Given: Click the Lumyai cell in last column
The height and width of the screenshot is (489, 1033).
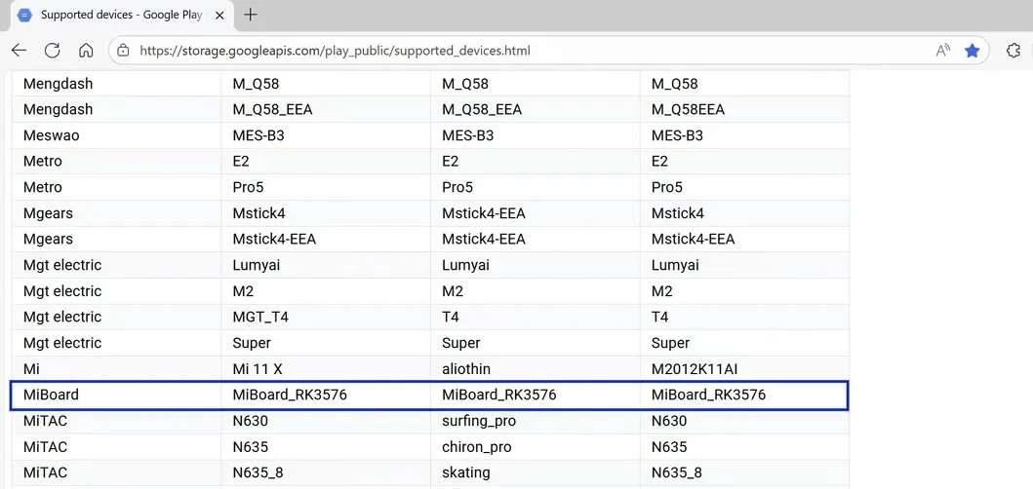Looking at the screenshot, I should 675,265.
